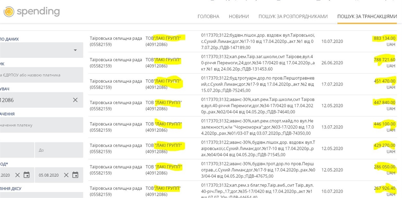This screenshot has height=198, width=402.
Task: Click the 451 470.00 UAH amount
Action: click(x=384, y=81)
